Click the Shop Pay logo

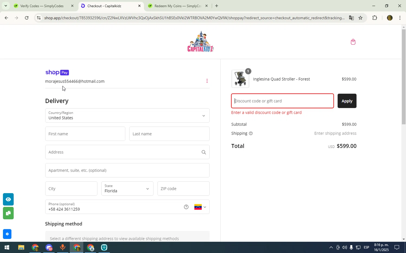click(57, 72)
